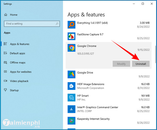Click the Microsoft Corporation publisher text
The width and height of the screenshot is (157, 130).
coord(91,88)
